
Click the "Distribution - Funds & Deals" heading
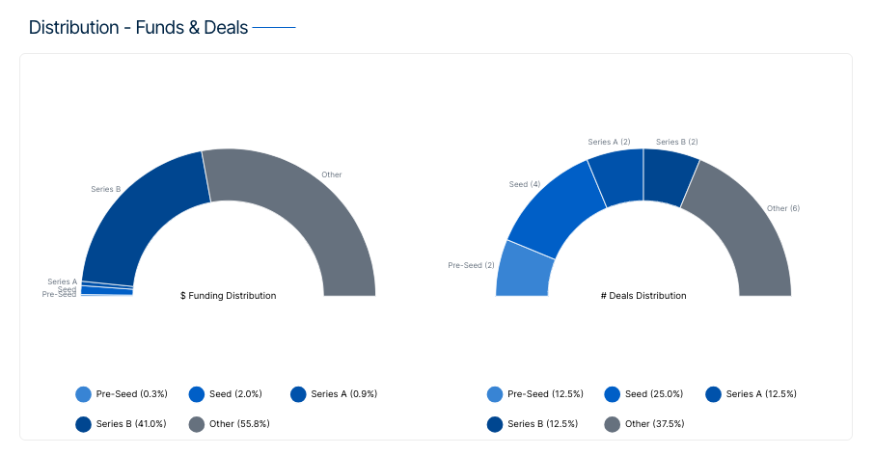[138, 27]
